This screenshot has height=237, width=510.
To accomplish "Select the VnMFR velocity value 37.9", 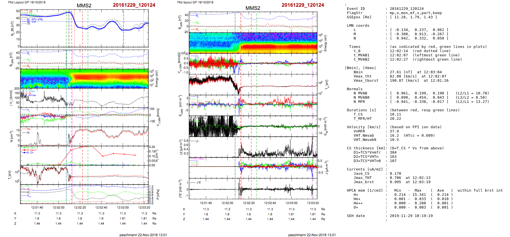I will coord(394,131).
